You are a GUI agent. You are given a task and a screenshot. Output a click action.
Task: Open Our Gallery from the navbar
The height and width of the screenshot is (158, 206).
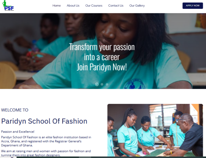click(137, 5)
